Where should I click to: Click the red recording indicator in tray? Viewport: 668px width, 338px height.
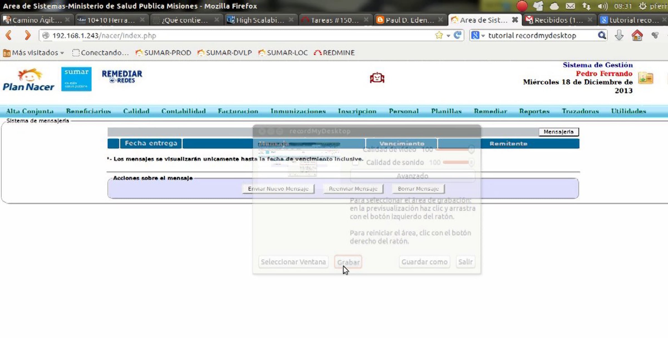point(522,6)
